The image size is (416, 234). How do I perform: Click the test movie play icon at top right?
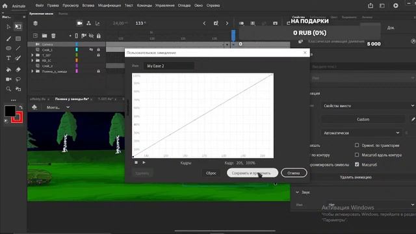(396, 6)
